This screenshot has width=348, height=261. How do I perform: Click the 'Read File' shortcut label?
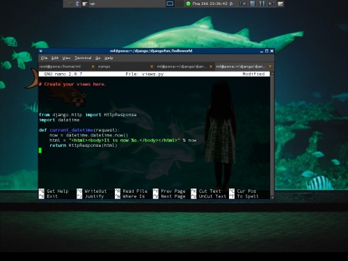tap(135, 191)
